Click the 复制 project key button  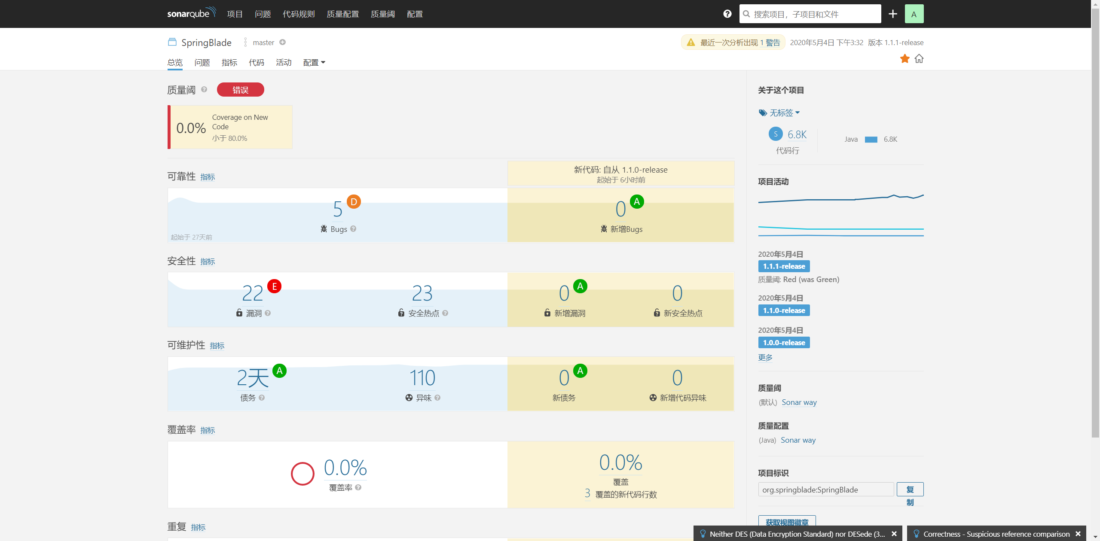click(910, 489)
